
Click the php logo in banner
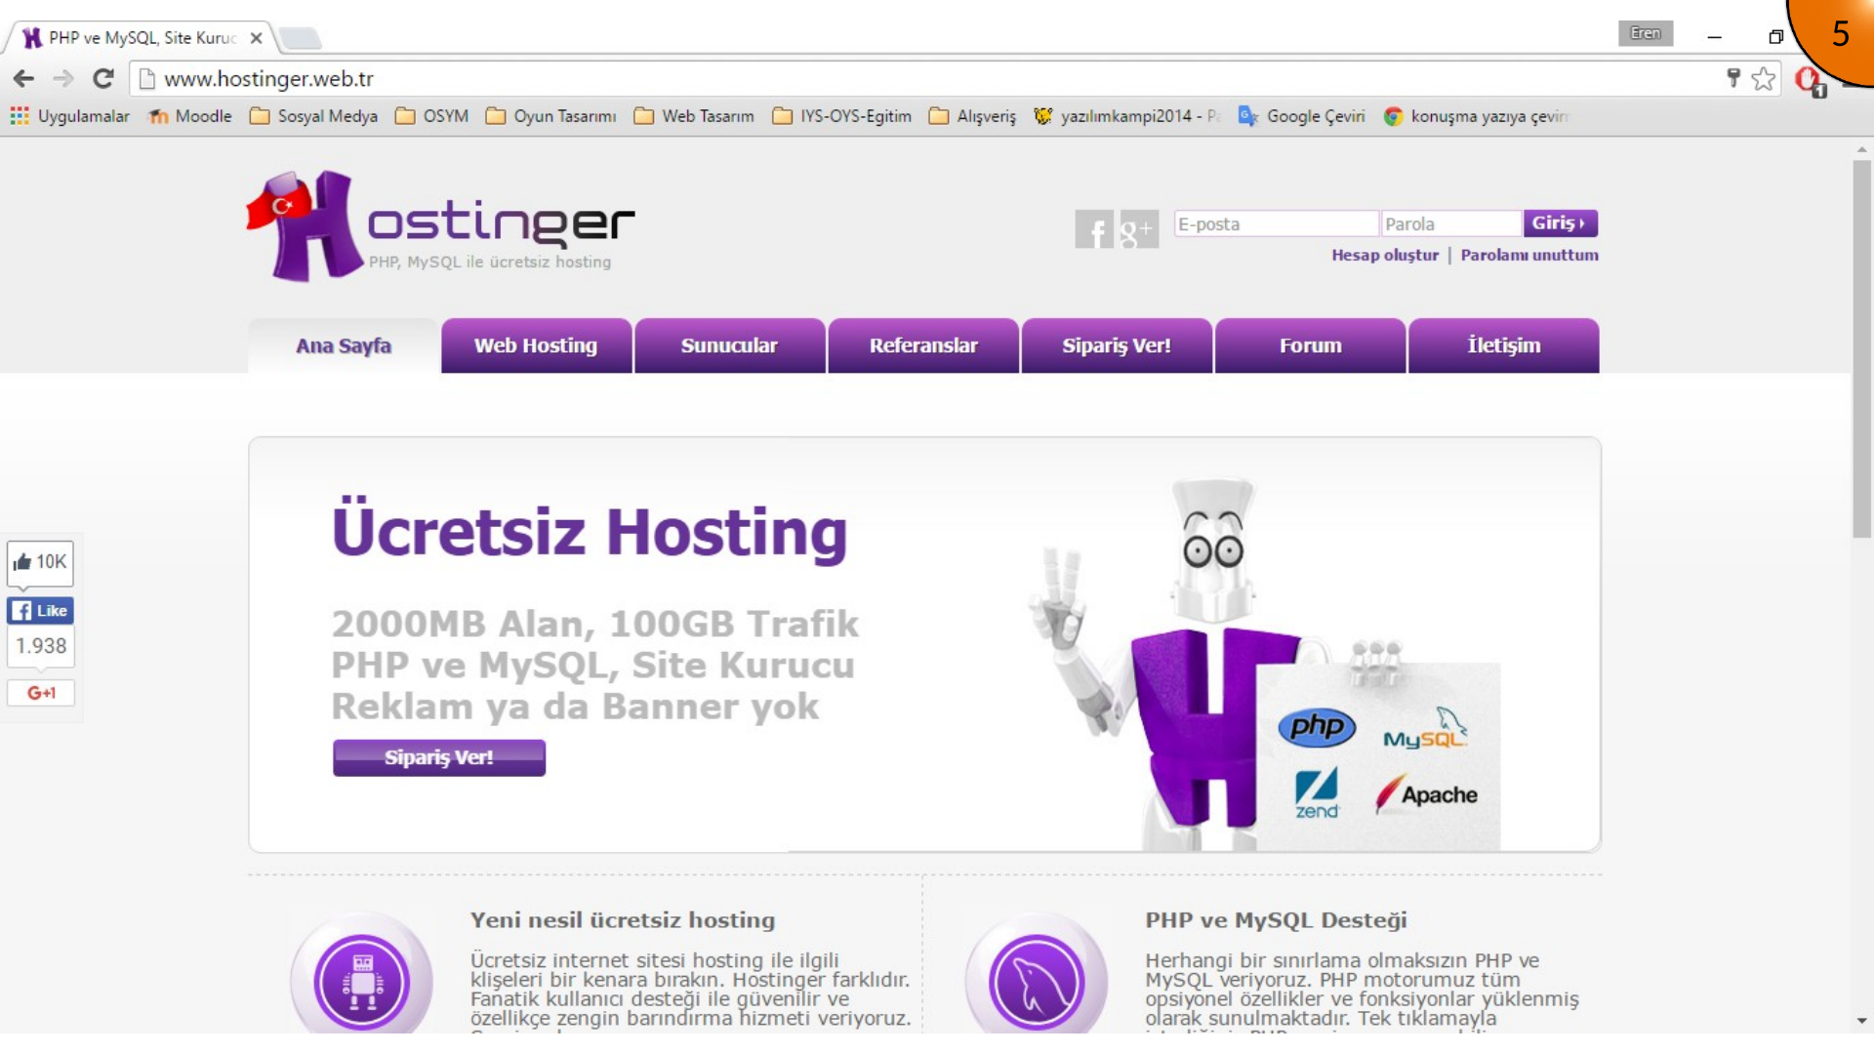(1317, 727)
